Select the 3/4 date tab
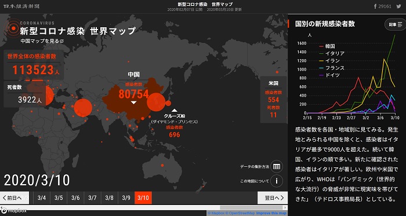Screen dimensions: 406x216 point(41,198)
